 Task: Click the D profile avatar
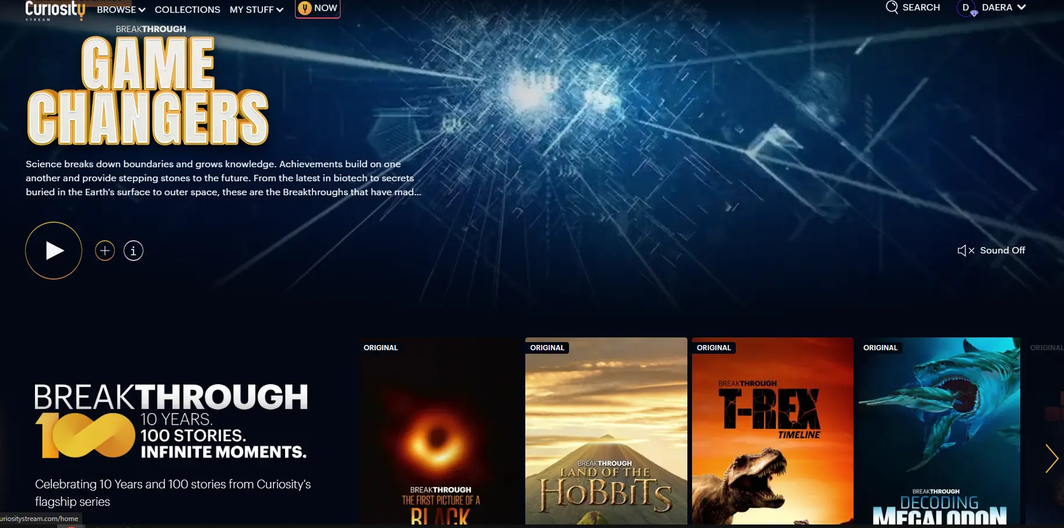point(966,8)
